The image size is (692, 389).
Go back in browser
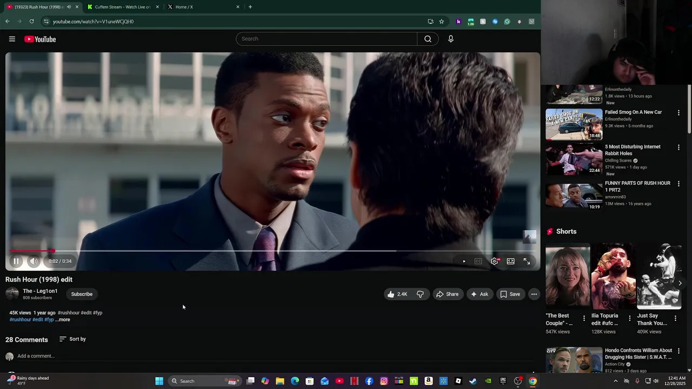click(x=8, y=22)
